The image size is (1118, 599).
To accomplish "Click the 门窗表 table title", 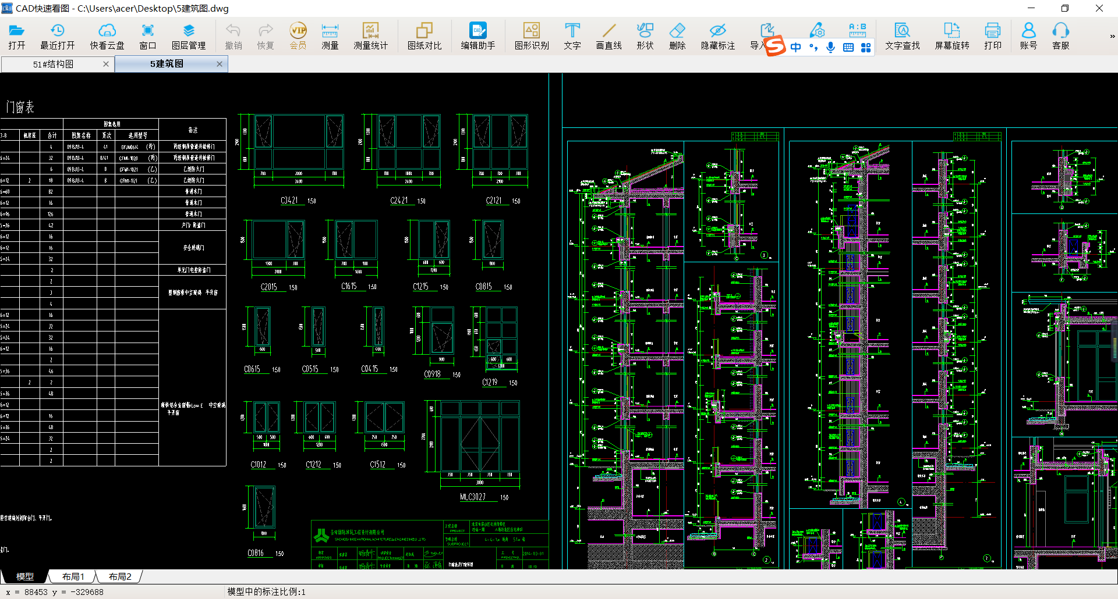I will tap(20, 107).
